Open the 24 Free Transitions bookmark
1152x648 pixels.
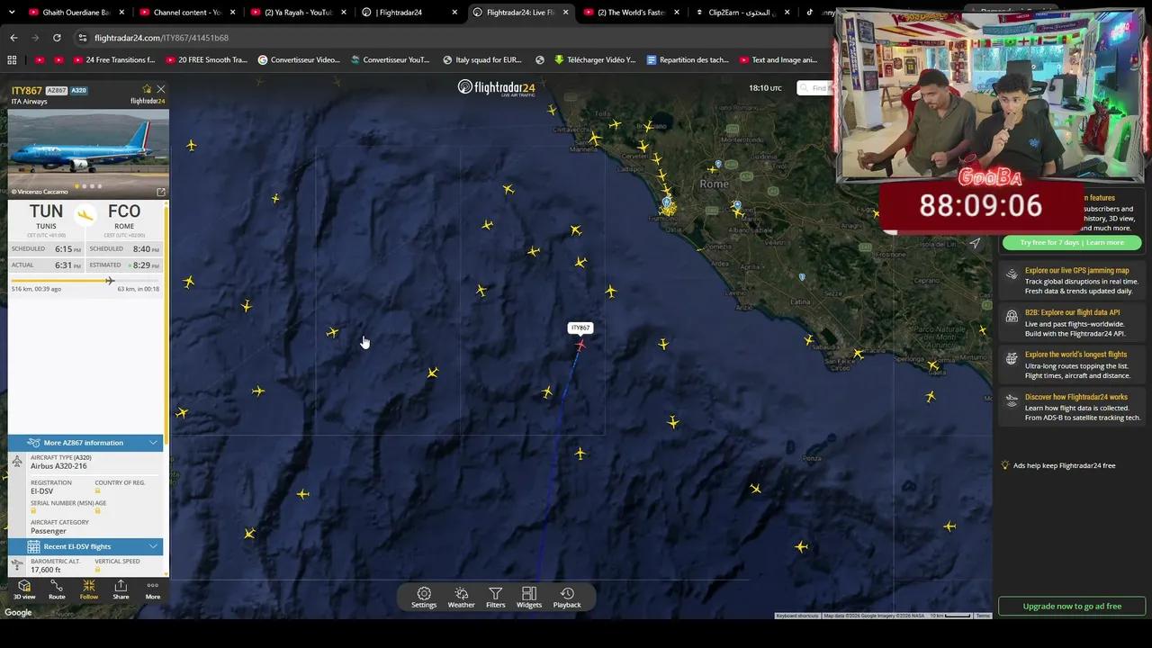(x=113, y=60)
